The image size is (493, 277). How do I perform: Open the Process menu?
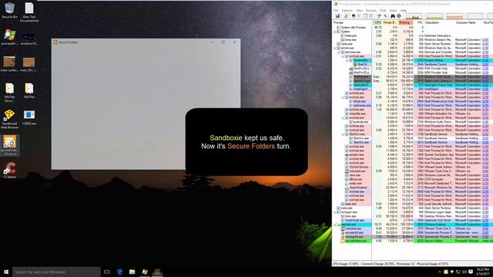click(371, 10)
